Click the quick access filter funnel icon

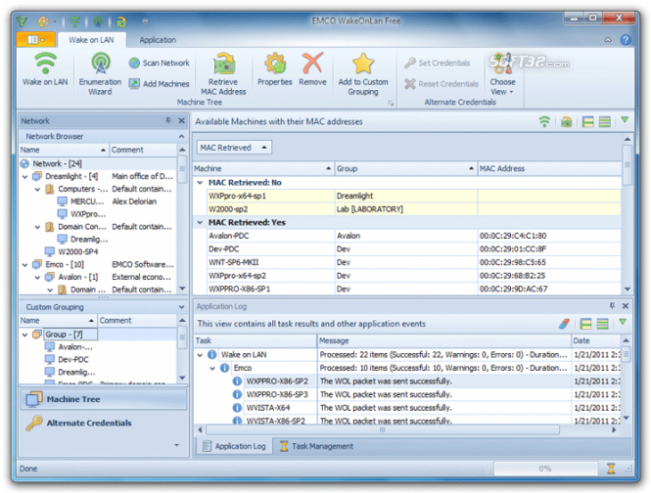click(22, 21)
